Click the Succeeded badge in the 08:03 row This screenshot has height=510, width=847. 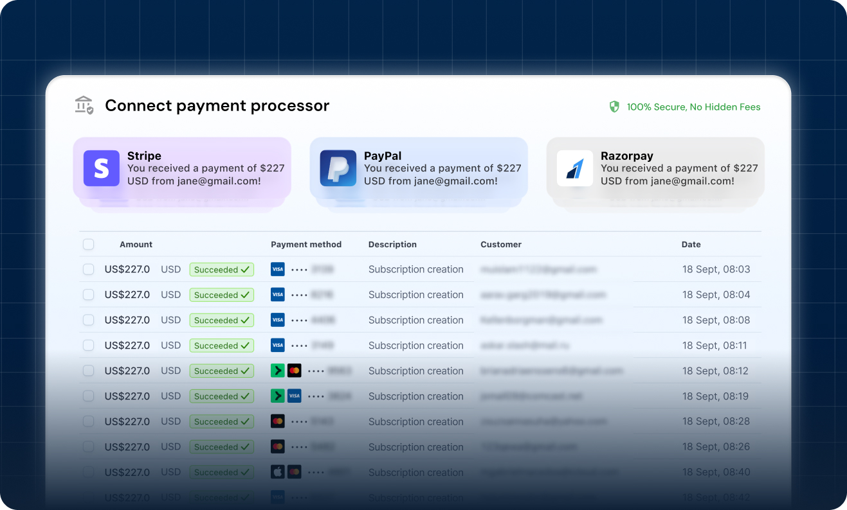coord(222,270)
